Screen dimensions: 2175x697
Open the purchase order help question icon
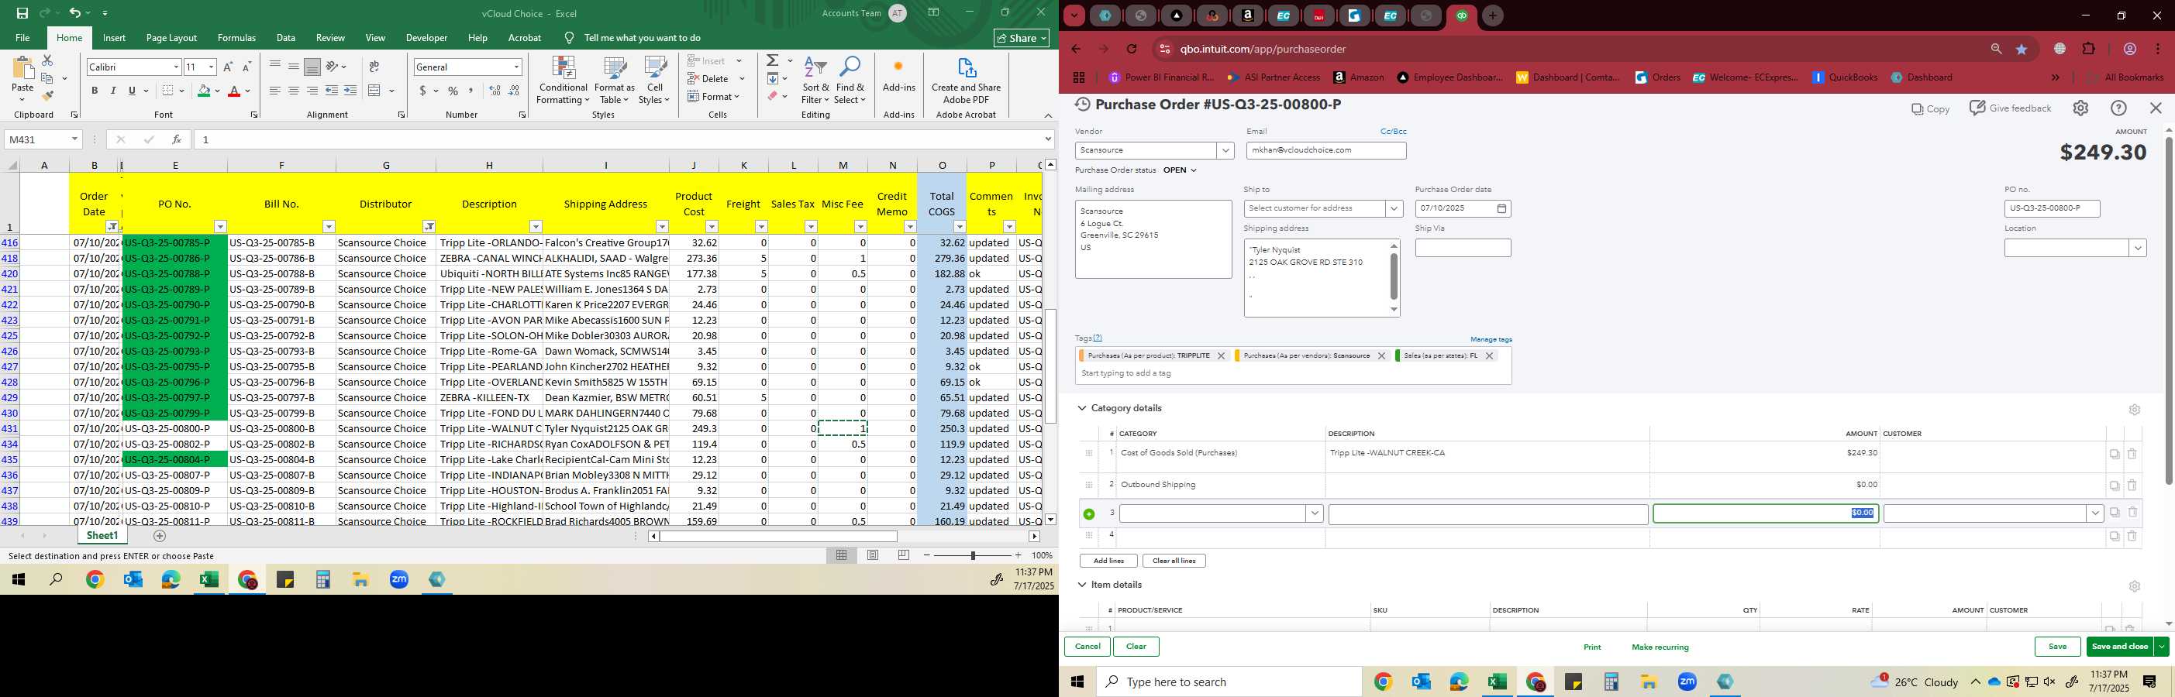(2118, 108)
